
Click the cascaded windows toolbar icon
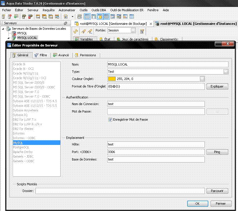click(x=57, y=16)
